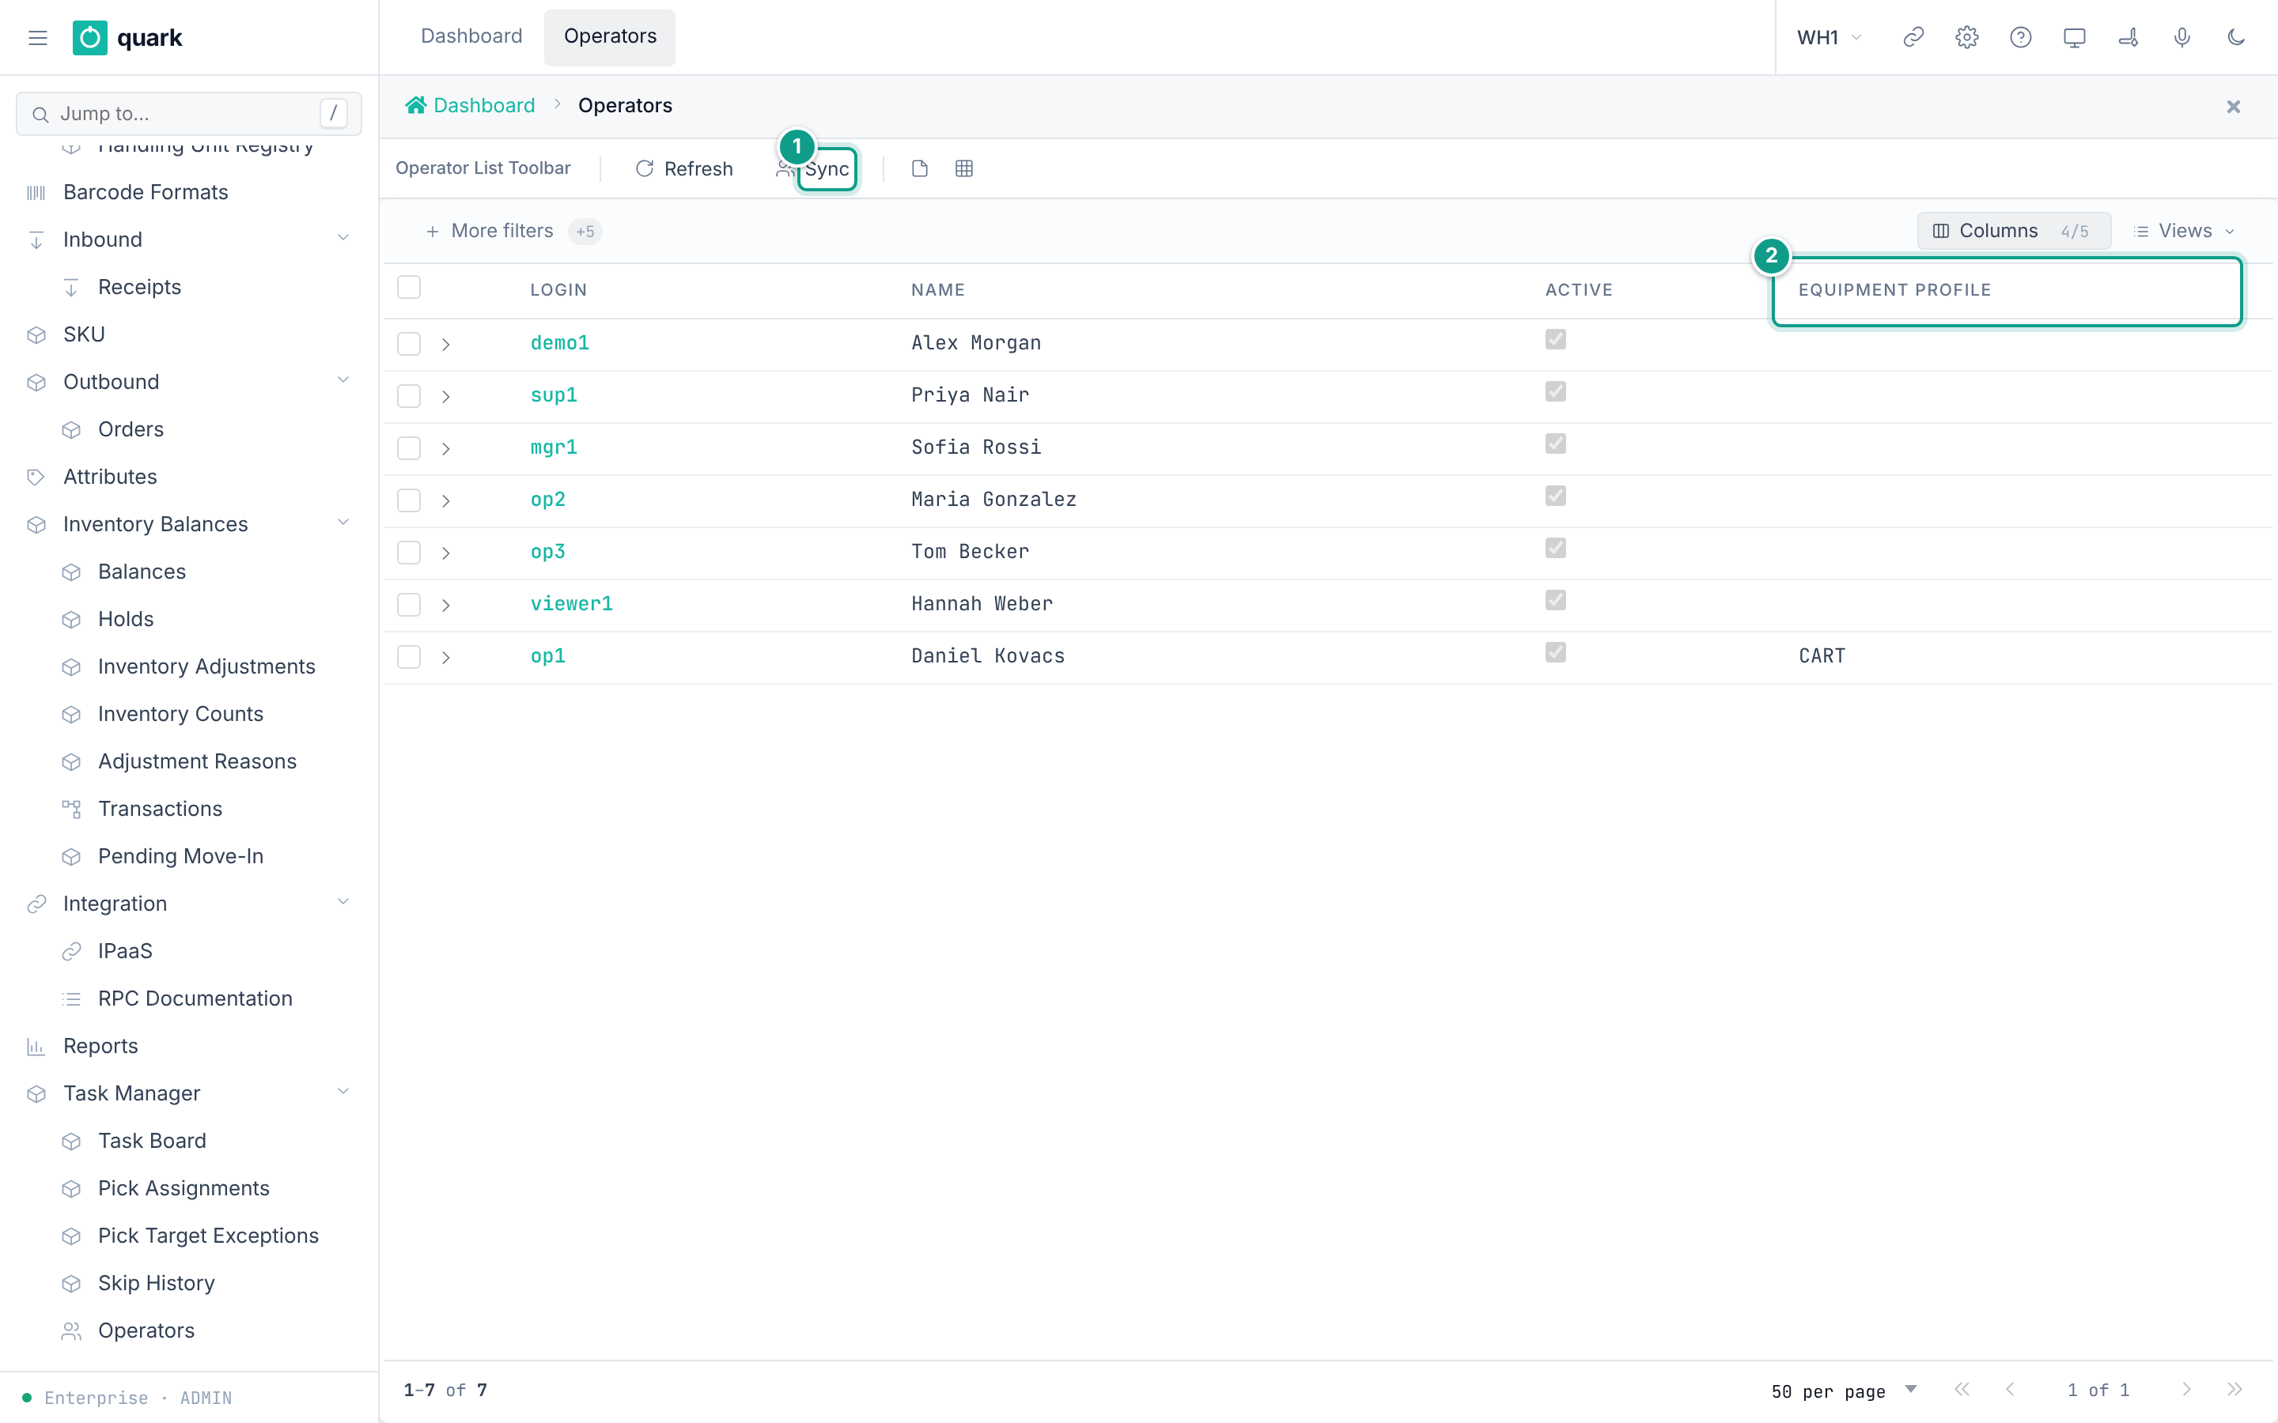The image size is (2278, 1423).
Task: Open Pick Assignments in sidebar
Action: click(x=184, y=1187)
